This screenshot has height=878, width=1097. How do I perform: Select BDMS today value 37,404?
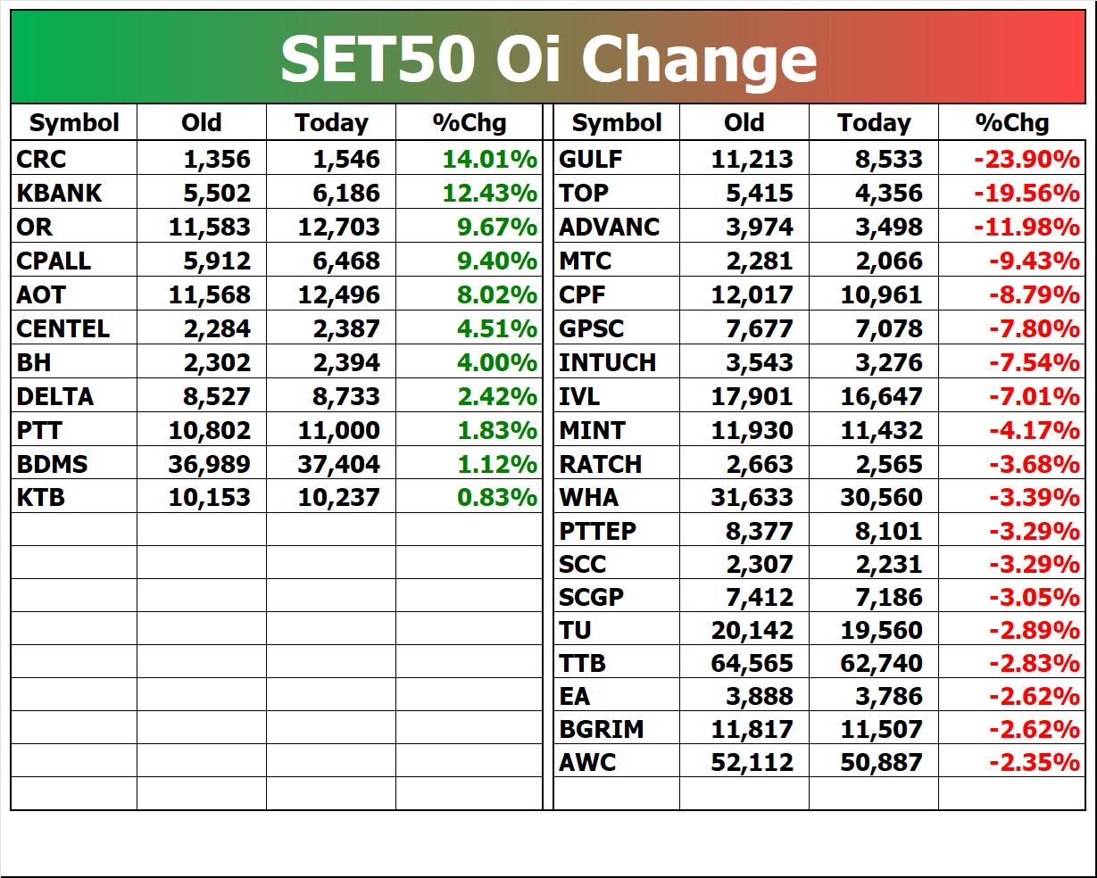click(331, 464)
